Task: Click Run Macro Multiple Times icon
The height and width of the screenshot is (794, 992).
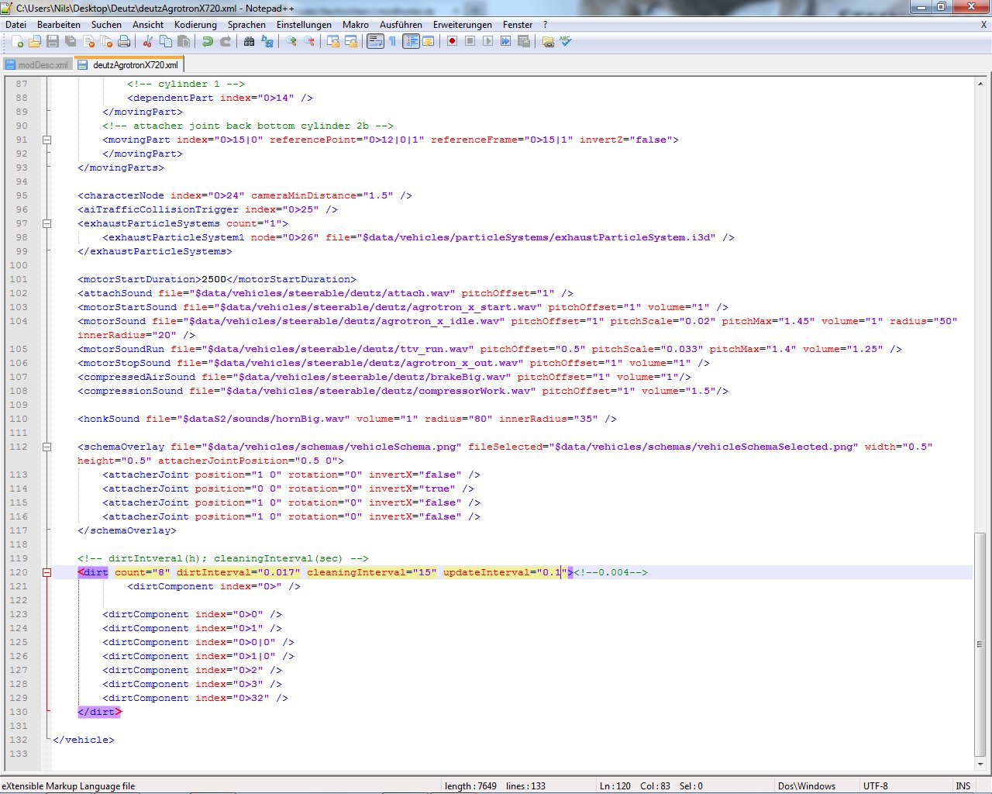Action: click(505, 41)
